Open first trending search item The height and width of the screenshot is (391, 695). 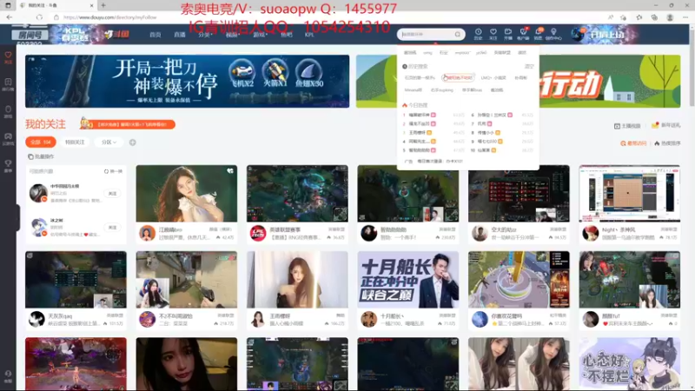[x=420, y=115]
